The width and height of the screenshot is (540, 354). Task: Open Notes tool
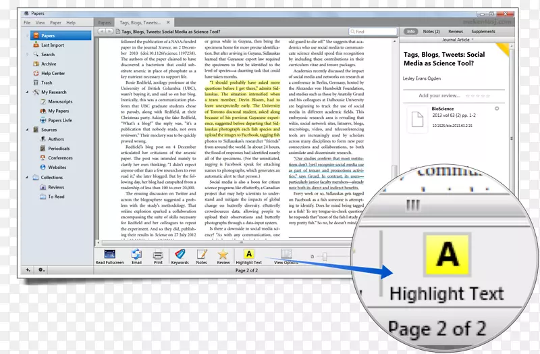coord(201,257)
